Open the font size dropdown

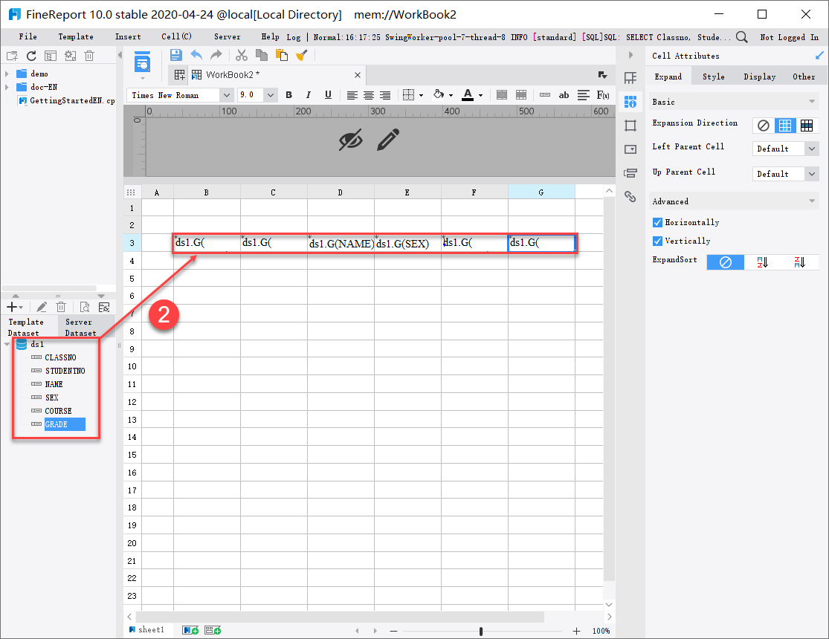pyautogui.click(x=269, y=95)
